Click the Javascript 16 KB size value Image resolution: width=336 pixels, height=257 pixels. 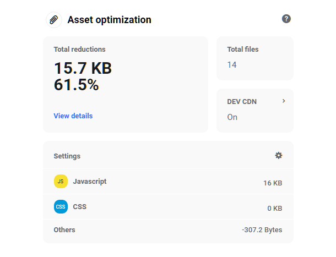[273, 183]
